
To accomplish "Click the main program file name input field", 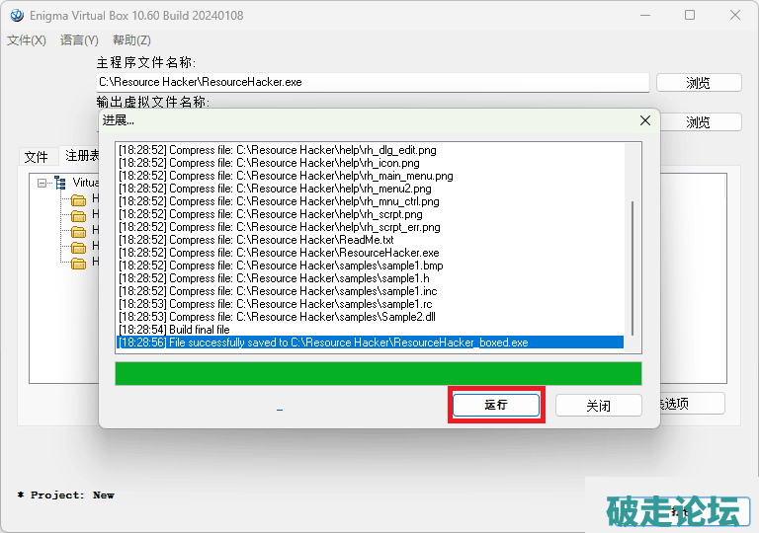I will (373, 83).
